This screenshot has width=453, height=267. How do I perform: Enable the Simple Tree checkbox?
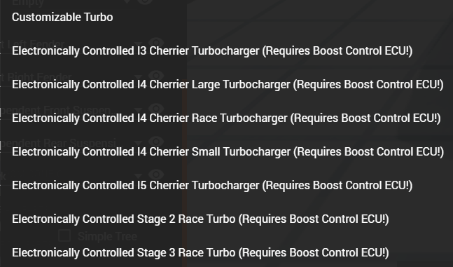tap(64, 235)
